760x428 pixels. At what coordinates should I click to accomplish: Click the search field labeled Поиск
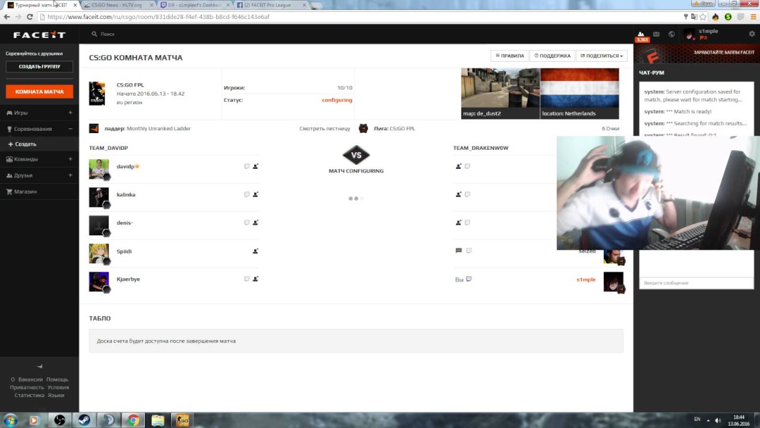107,34
